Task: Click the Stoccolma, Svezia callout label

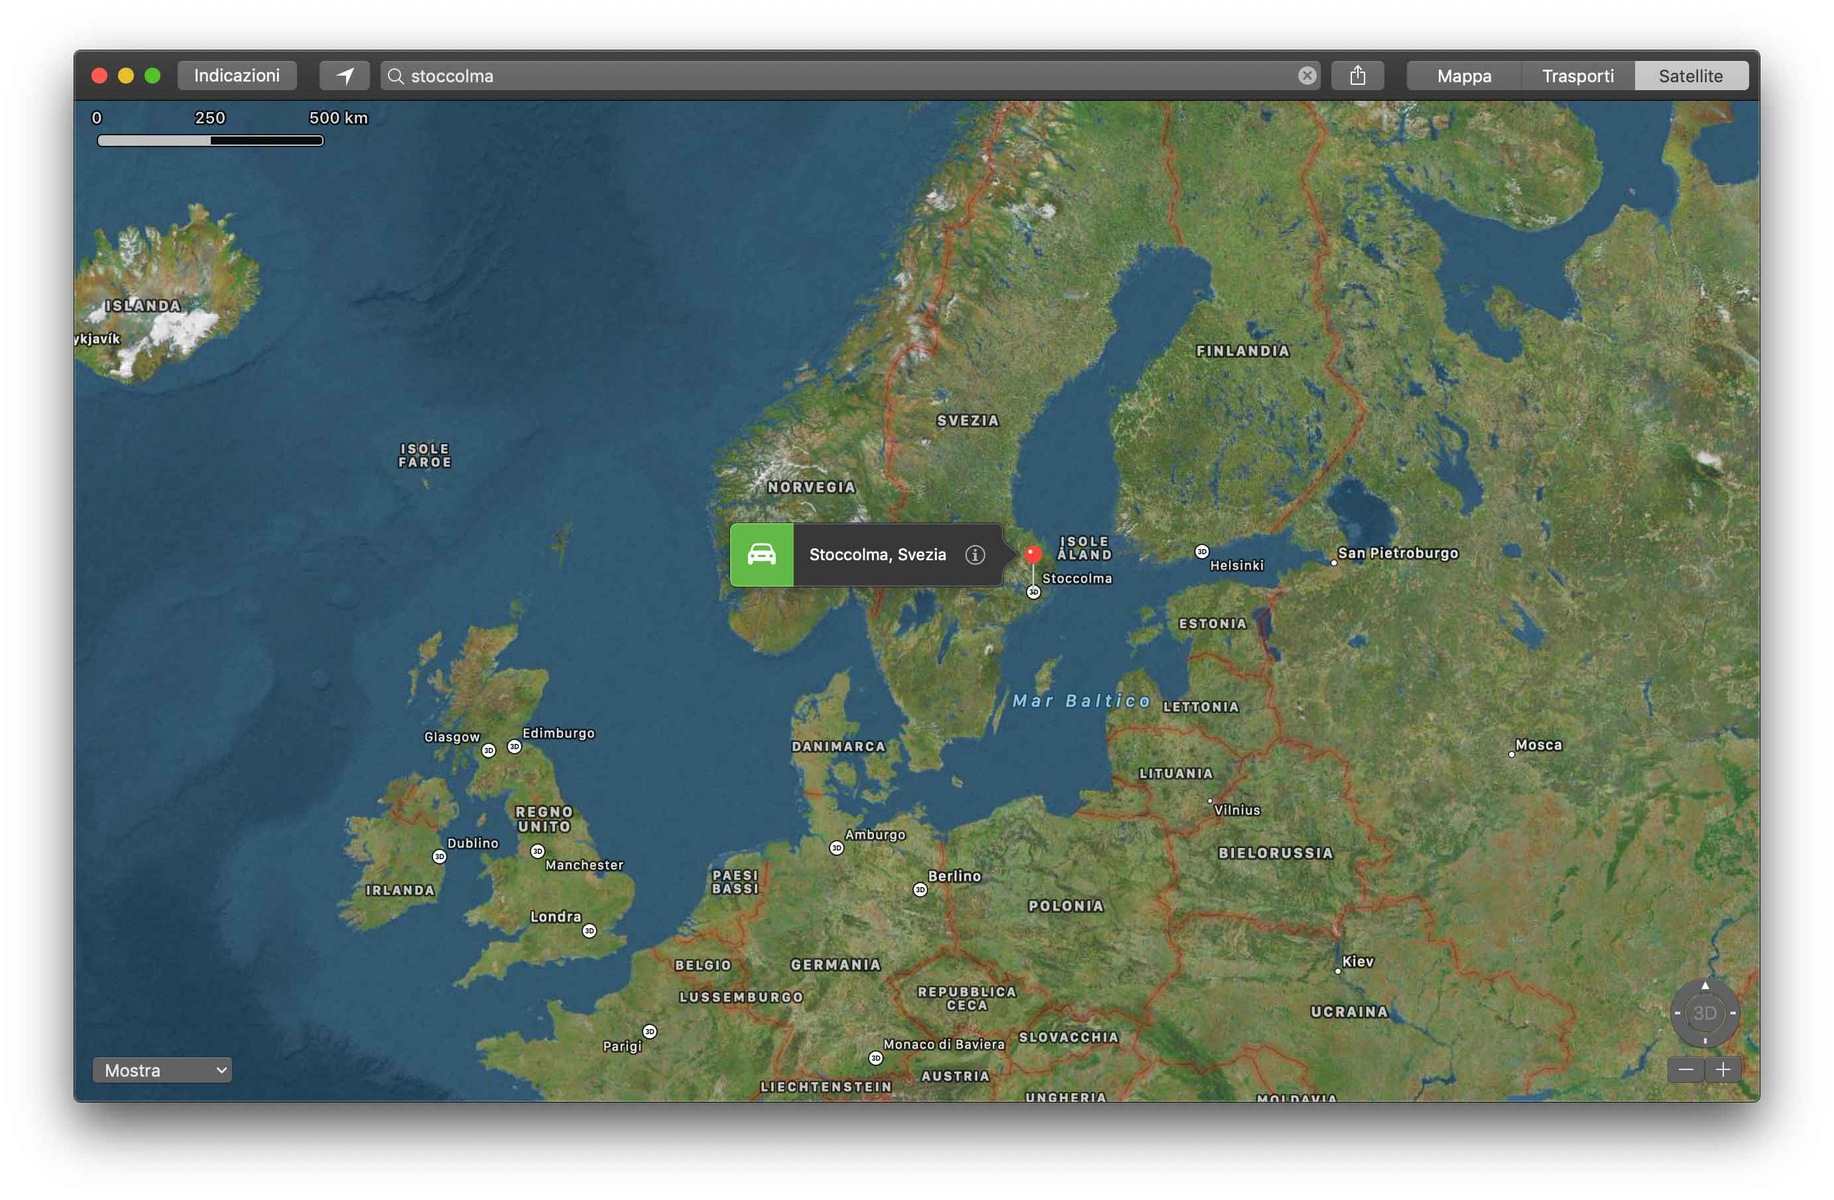Action: coord(877,555)
